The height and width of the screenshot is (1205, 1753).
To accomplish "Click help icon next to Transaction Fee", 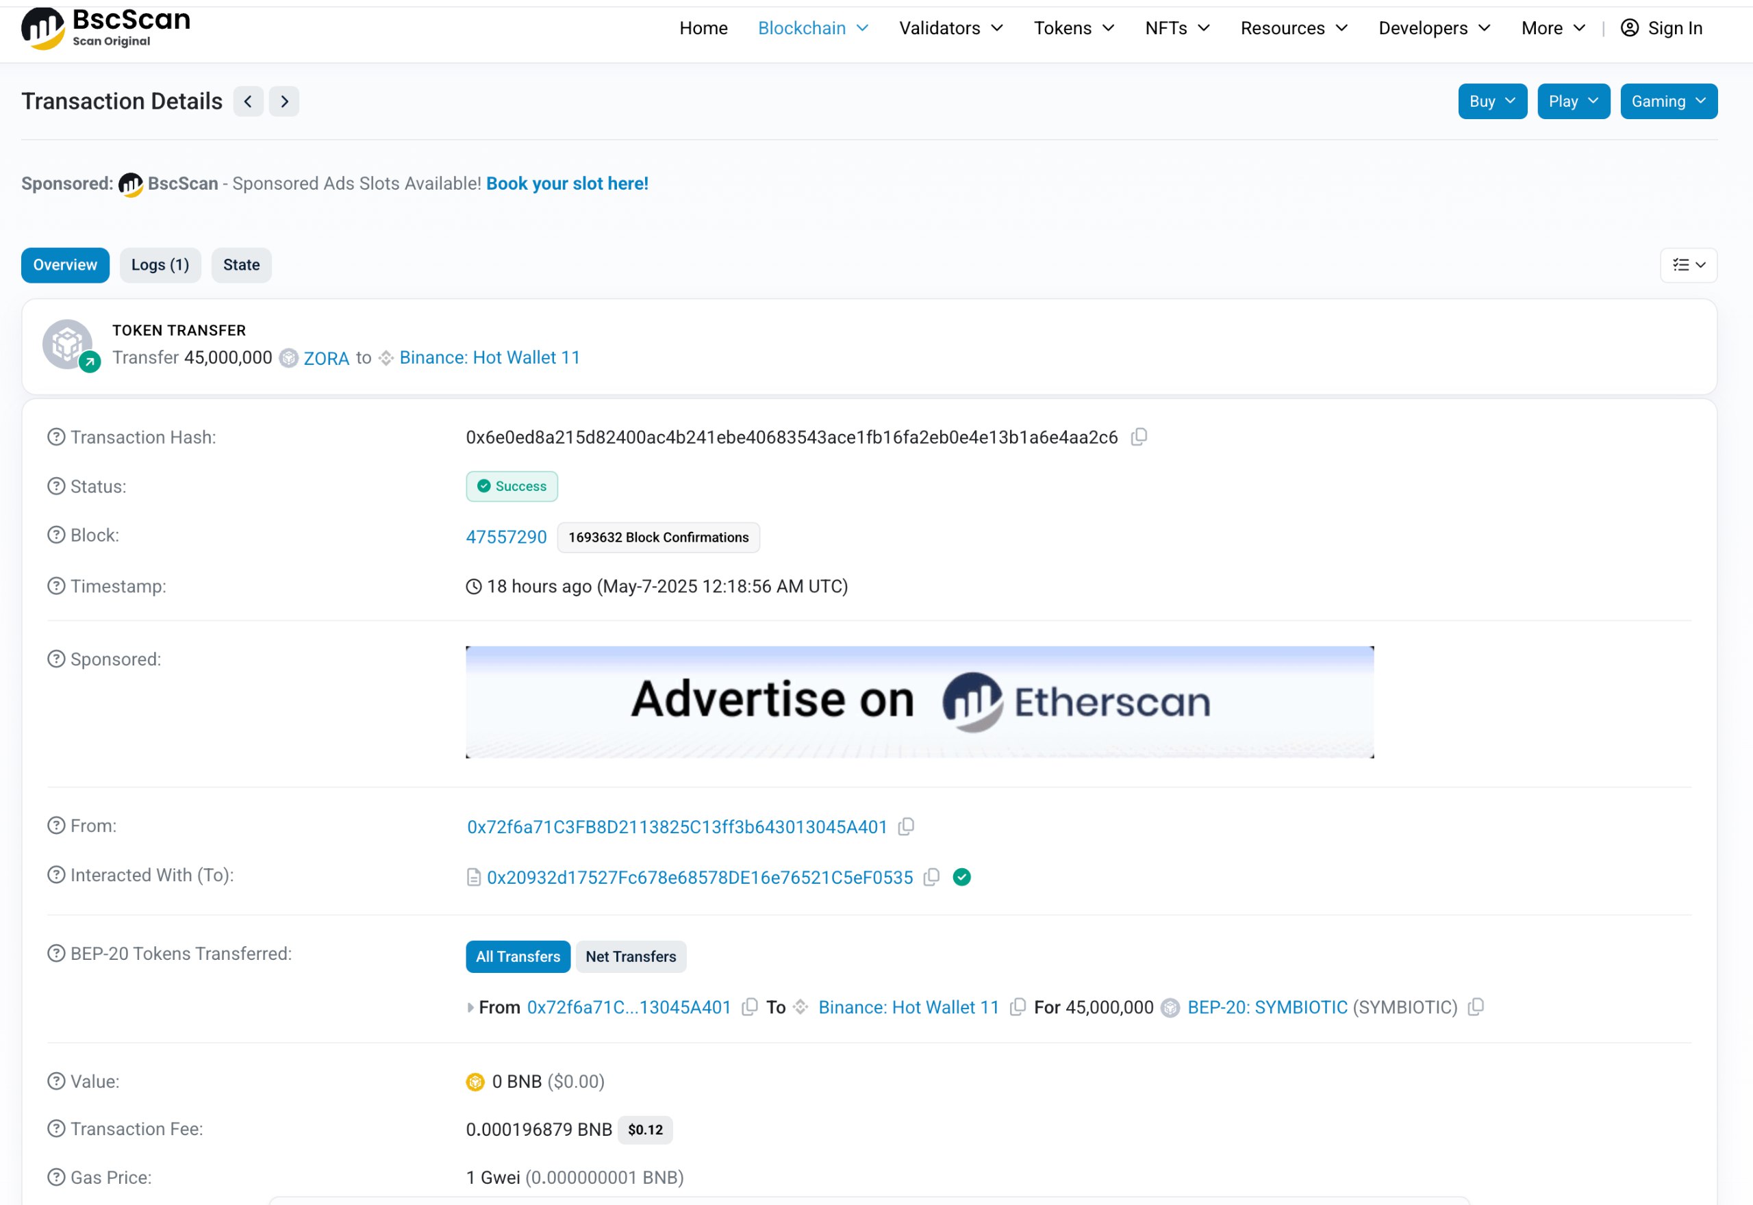I will [x=57, y=1129].
